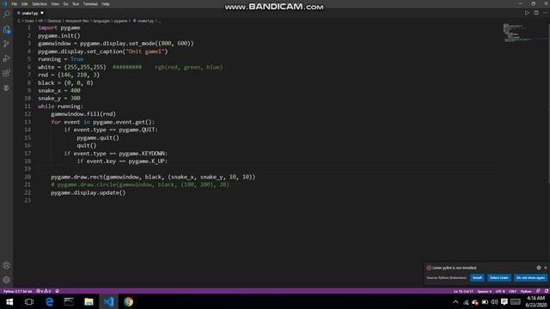
Task: Select Python 3.7.7 interpreter in status bar
Action: pyautogui.click(x=17, y=291)
